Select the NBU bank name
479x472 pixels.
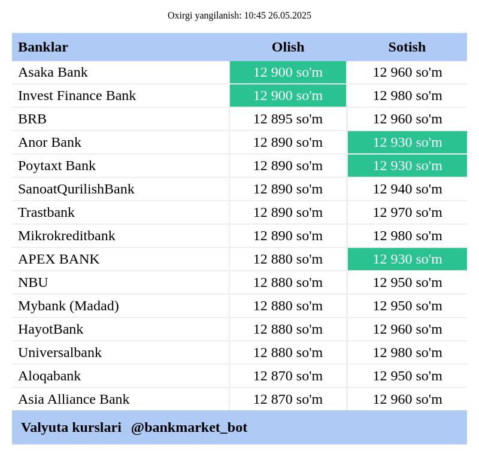(33, 283)
